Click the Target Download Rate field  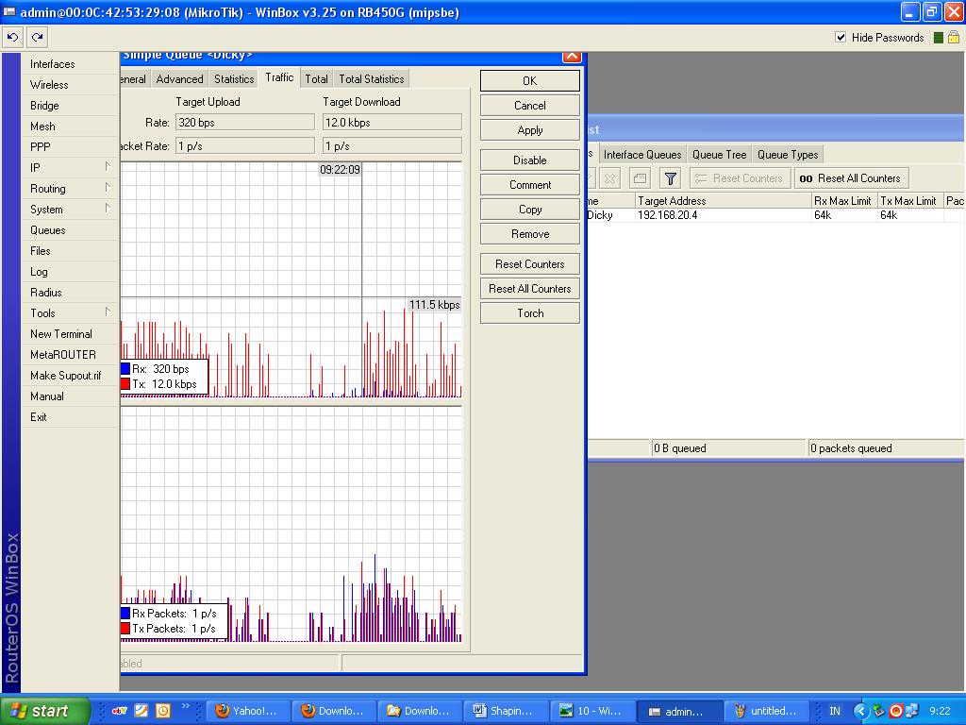pos(391,122)
